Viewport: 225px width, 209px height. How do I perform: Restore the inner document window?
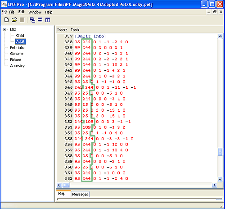215,12
